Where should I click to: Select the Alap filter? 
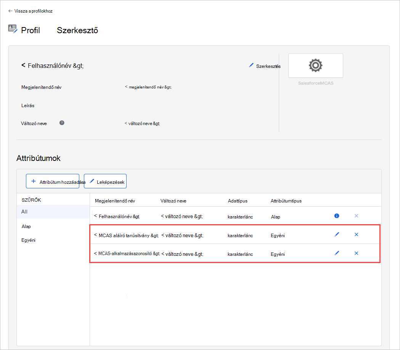pos(26,226)
